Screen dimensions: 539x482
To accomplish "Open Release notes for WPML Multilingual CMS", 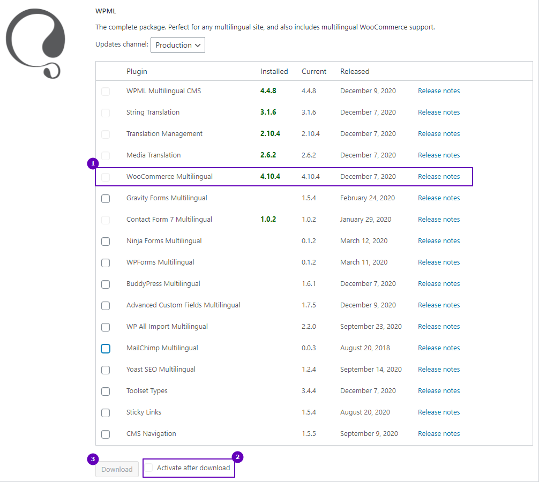I will (x=439, y=91).
